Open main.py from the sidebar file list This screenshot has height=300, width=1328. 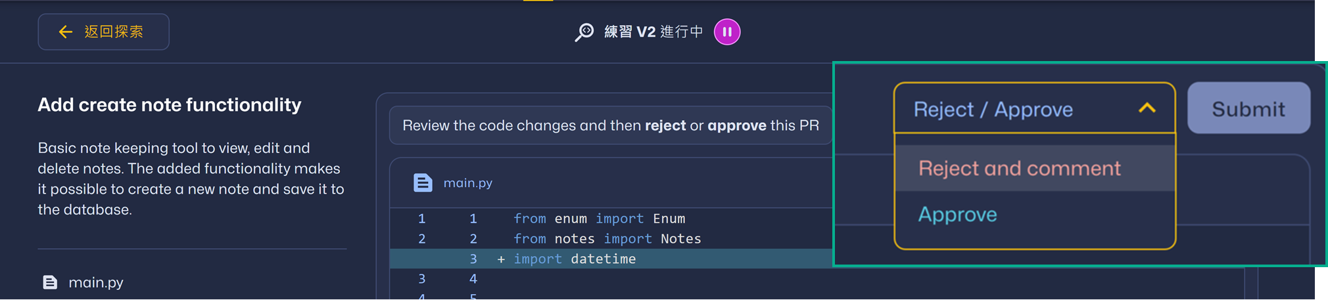click(x=95, y=282)
